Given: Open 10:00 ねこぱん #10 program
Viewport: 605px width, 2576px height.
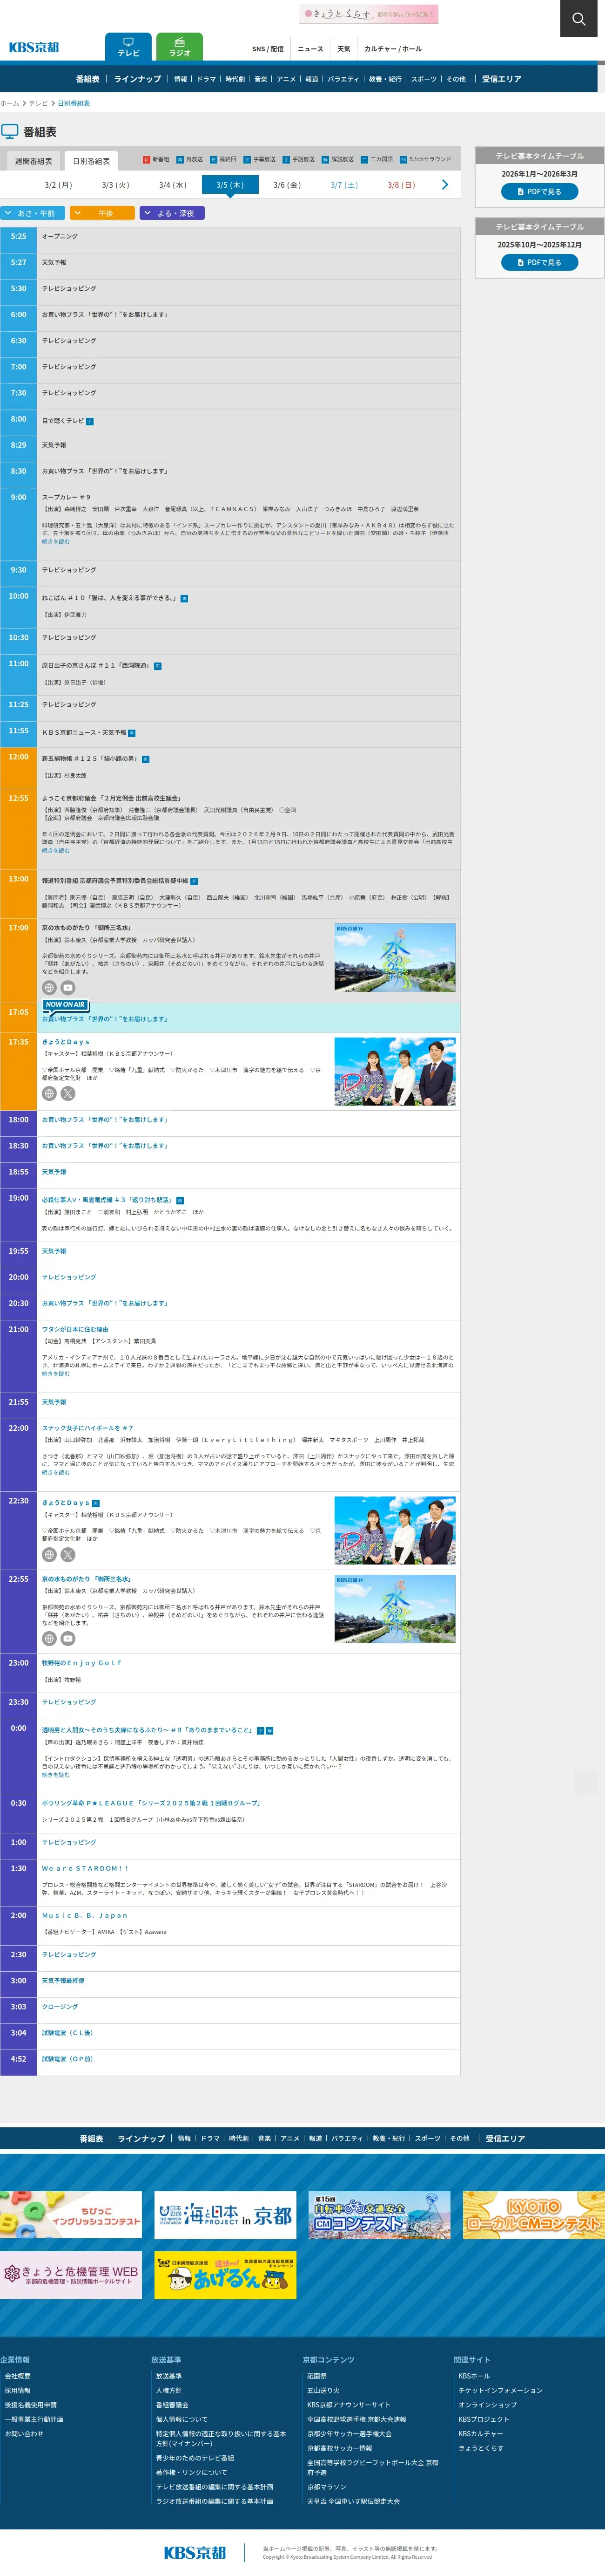Looking at the screenshot, I should click(109, 598).
